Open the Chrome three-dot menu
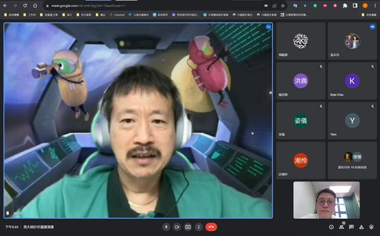 pos(375,6)
